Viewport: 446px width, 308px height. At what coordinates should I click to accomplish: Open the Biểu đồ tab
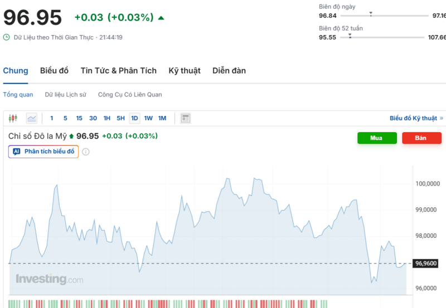tap(54, 71)
